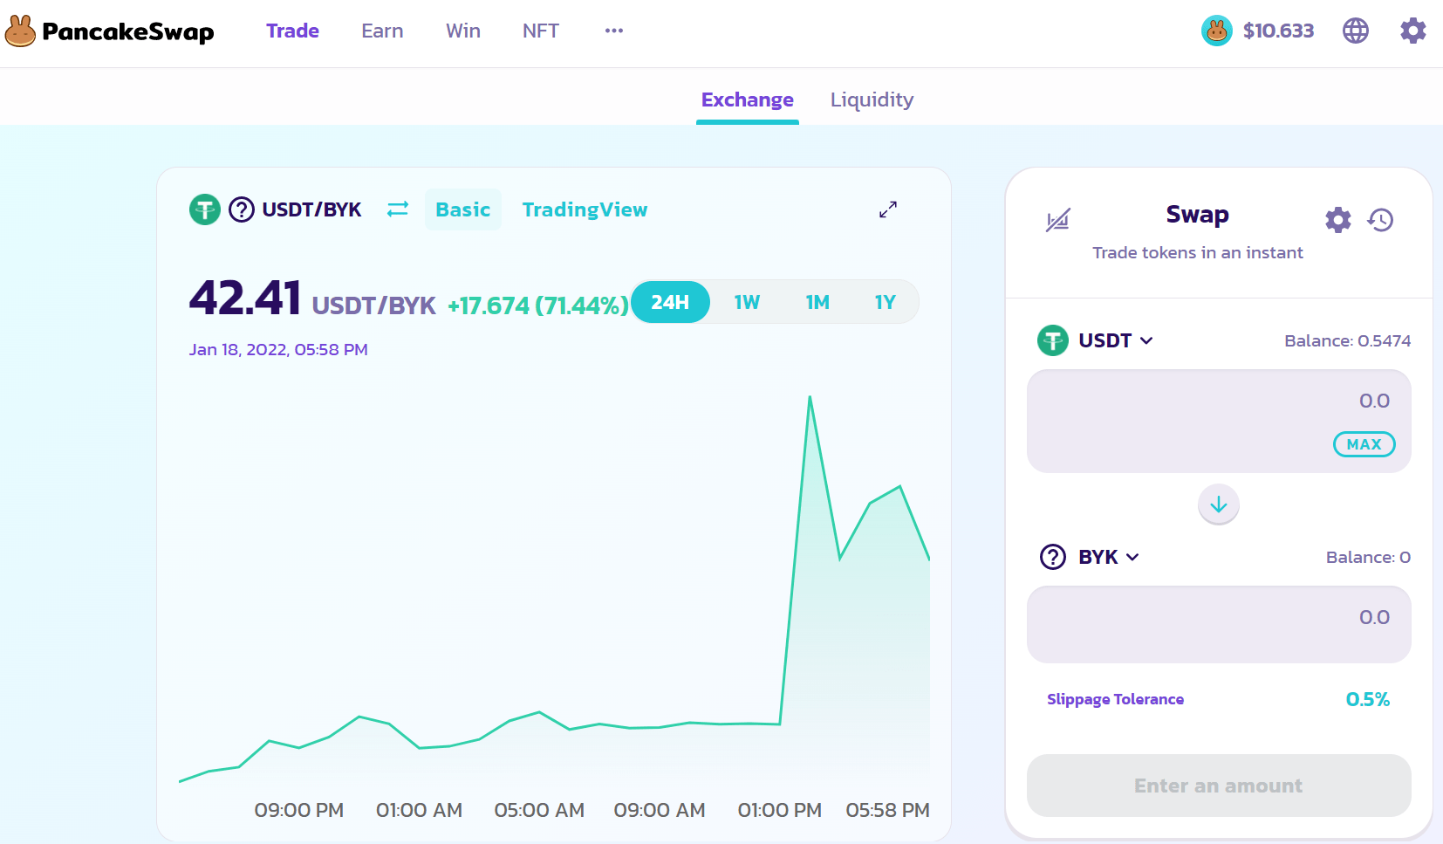The width and height of the screenshot is (1443, 844).
Task: Select the 1W chart timeframe
Action: tap(747, 302)
